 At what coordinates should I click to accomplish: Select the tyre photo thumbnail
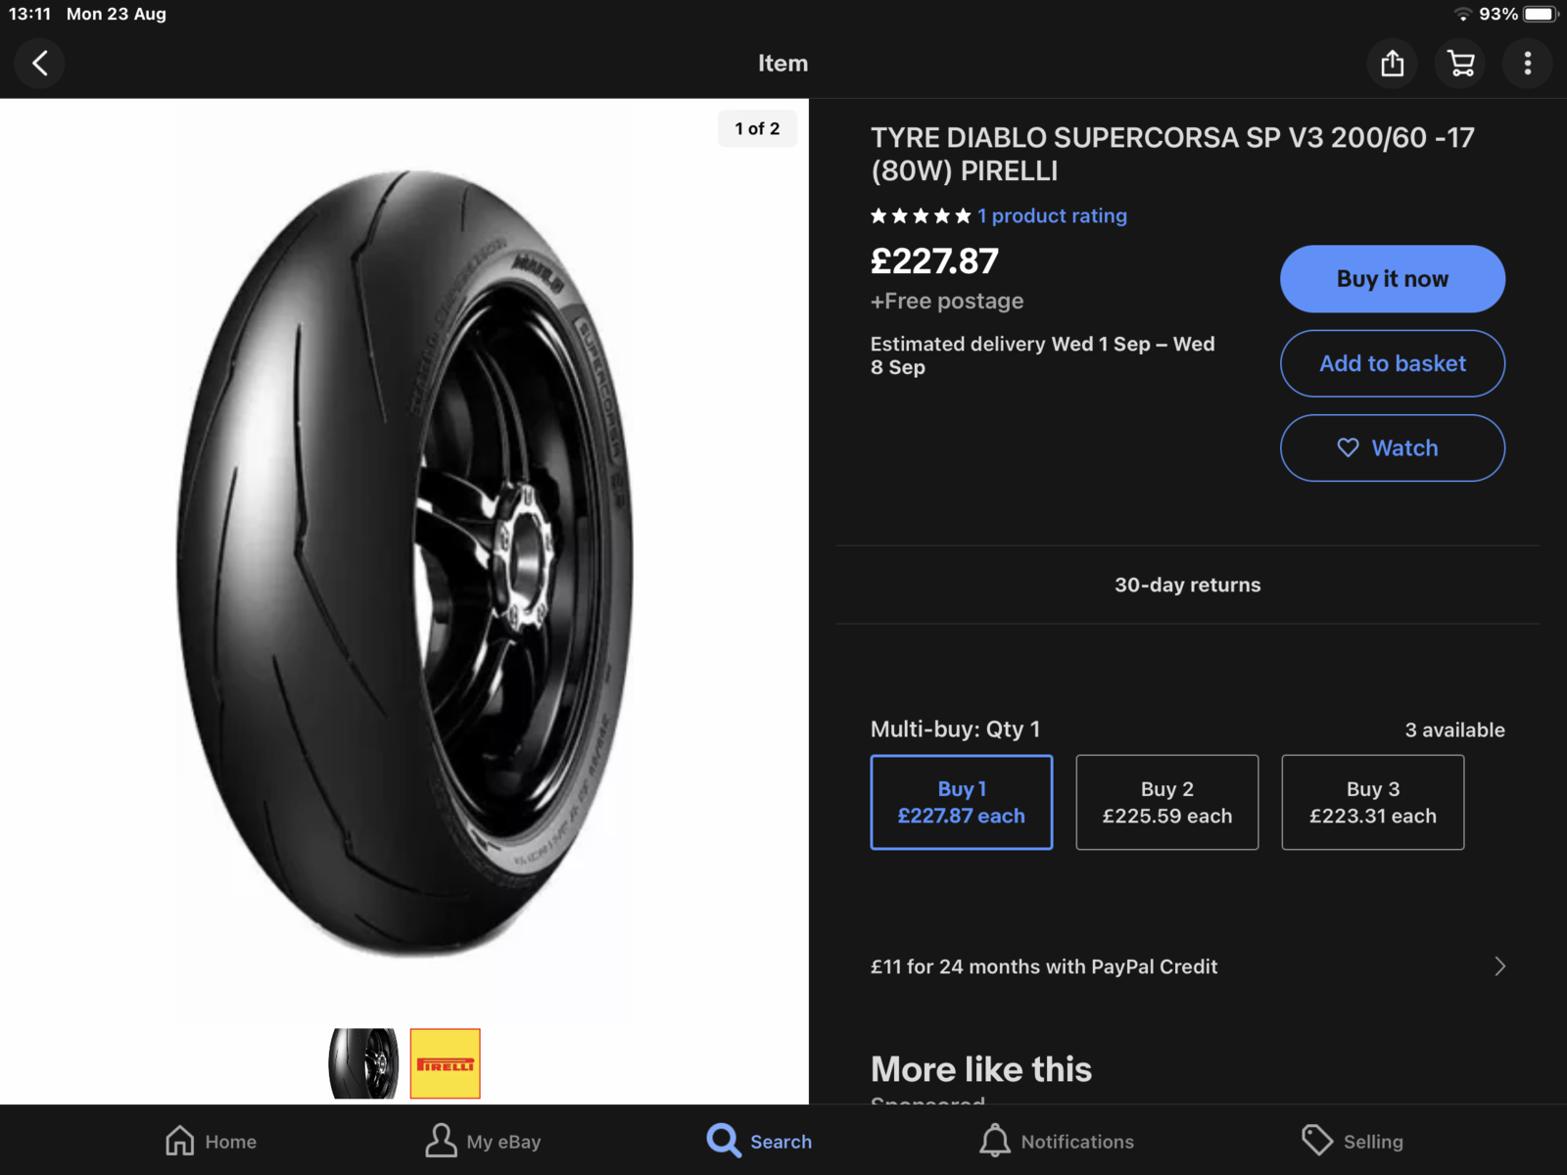pos(363,1063)
